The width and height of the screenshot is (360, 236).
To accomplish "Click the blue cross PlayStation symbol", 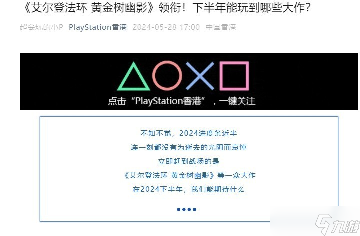I will point(200,76).
